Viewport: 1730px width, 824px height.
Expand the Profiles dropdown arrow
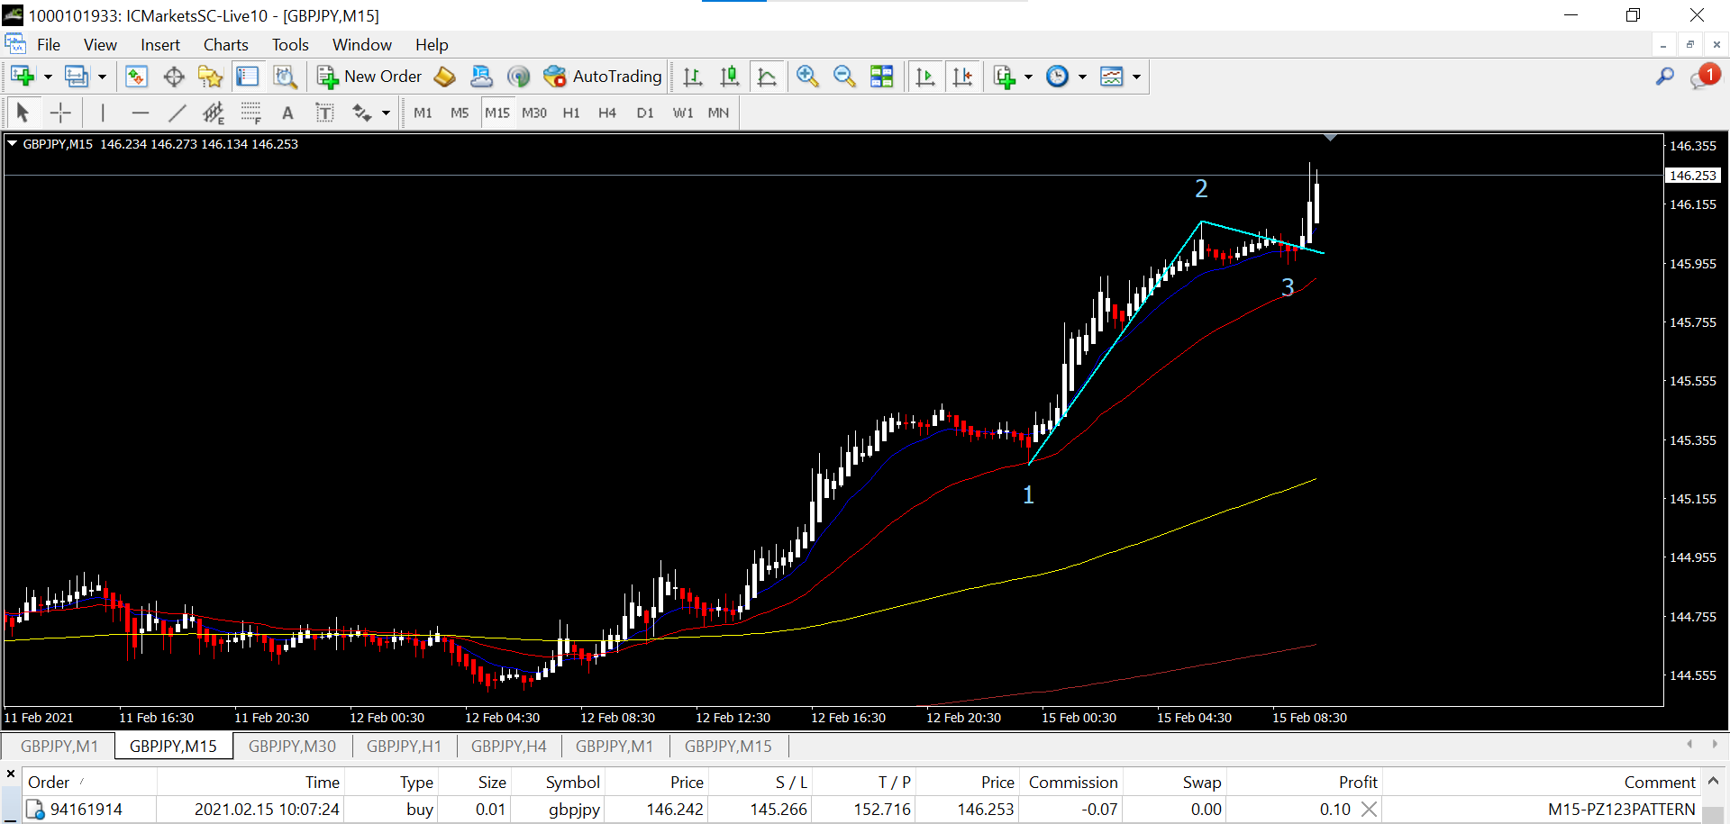tap(102, 77)
